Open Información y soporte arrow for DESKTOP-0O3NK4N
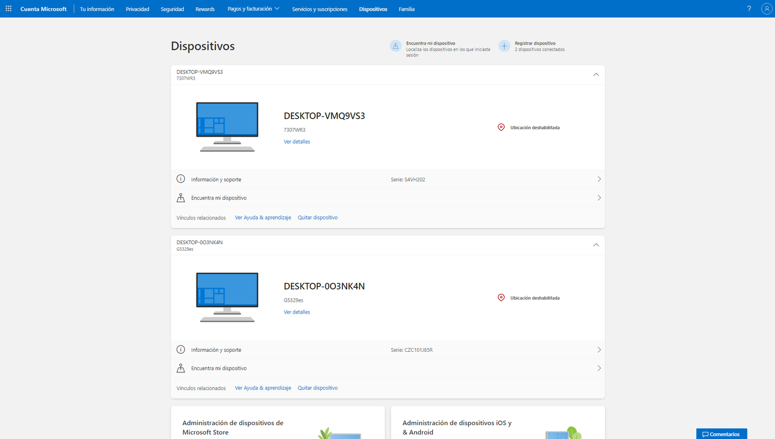The height and width of the screenshot is (439, 775). tap(598, 350)
